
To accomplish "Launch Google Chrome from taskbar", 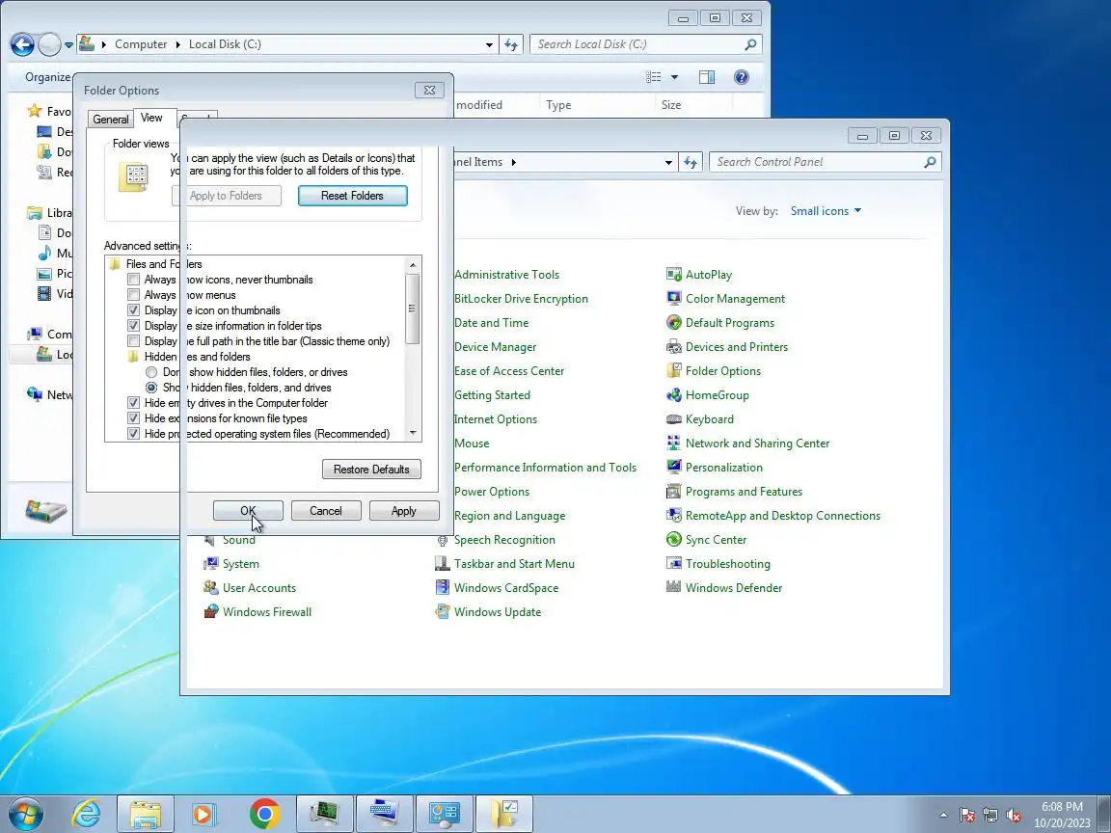I will coord(264,814).
